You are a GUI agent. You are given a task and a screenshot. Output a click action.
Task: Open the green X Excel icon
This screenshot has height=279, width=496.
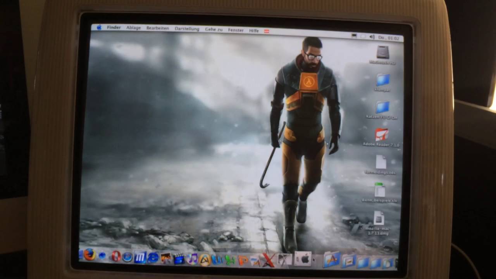coord(230,260)
